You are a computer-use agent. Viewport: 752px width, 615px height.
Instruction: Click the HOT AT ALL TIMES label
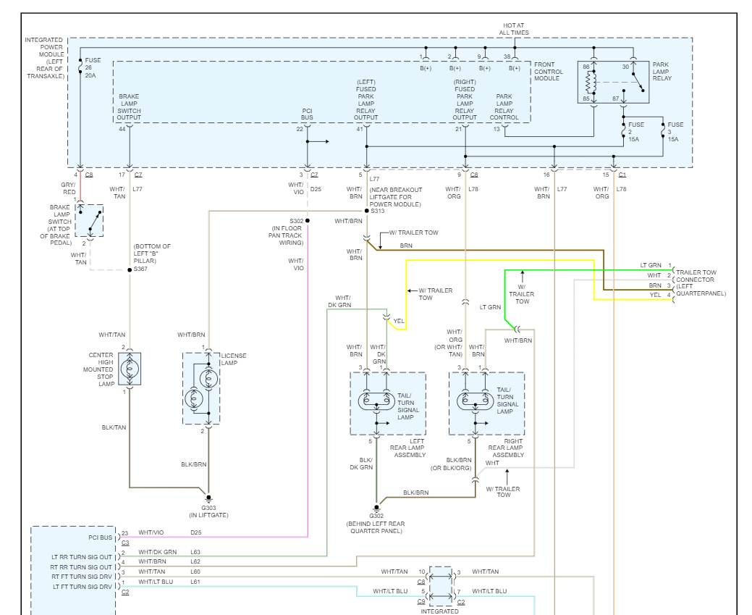514,29
